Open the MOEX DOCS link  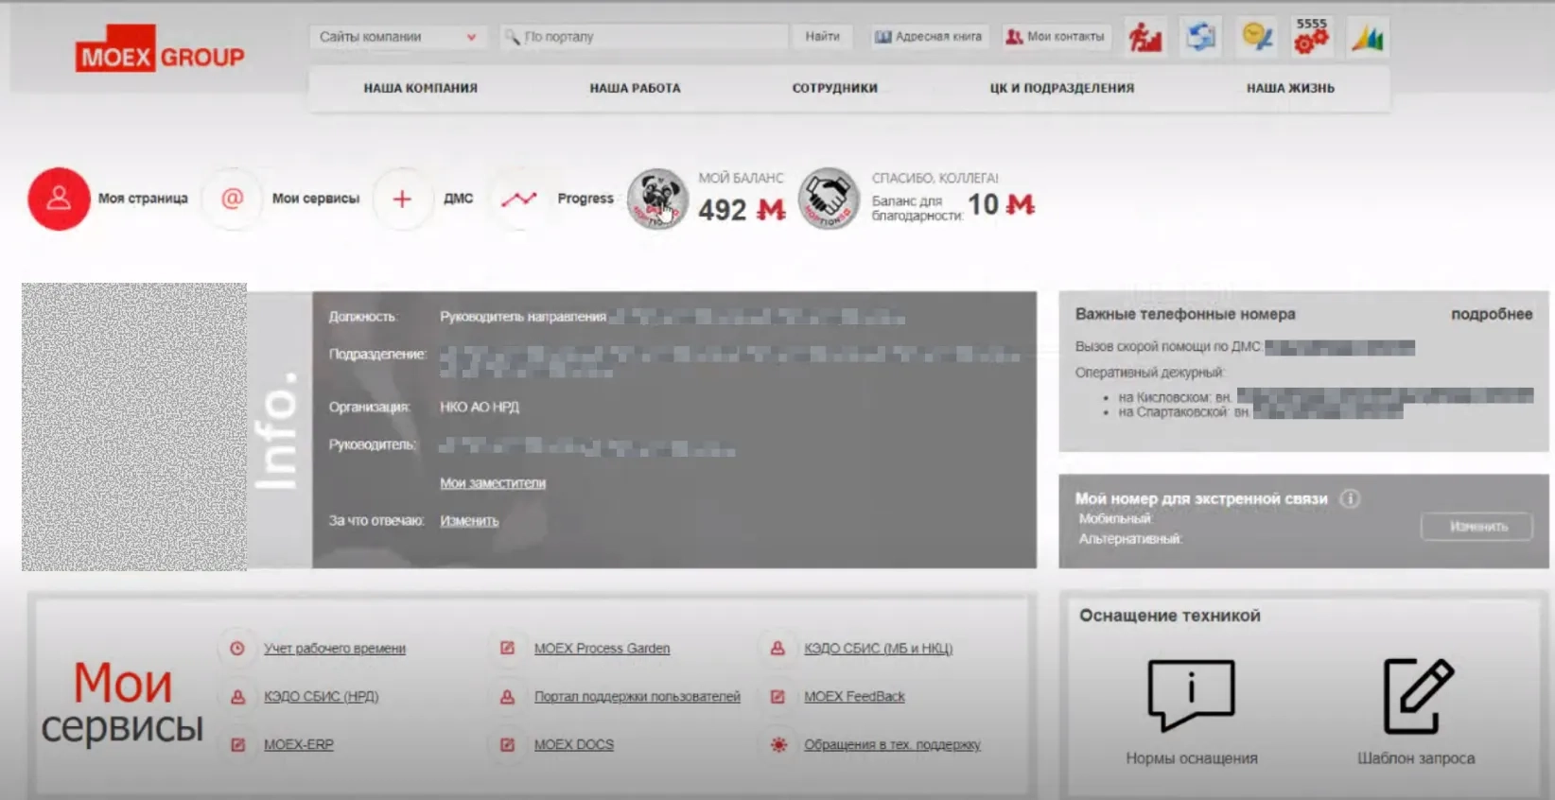[573, 745]
